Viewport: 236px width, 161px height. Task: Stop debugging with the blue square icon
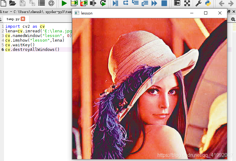(164, 3)
